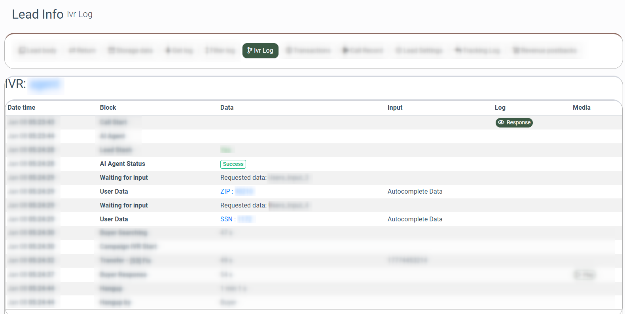Click the Storage data tab icon

click(x=112, y=50)
